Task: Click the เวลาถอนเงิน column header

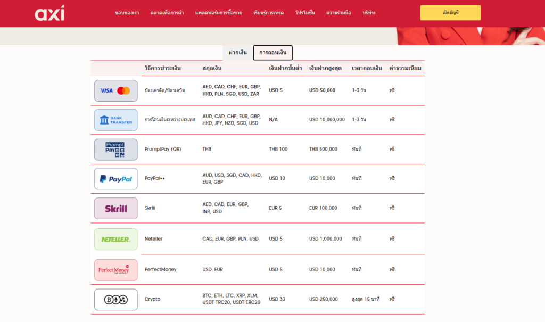Action: click(x=367, y=68)
